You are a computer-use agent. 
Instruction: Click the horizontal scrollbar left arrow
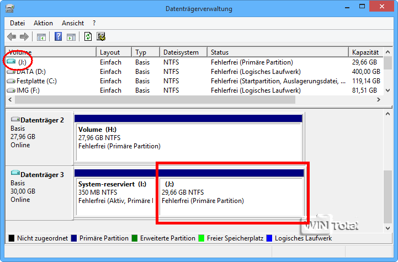pos(10,100)
